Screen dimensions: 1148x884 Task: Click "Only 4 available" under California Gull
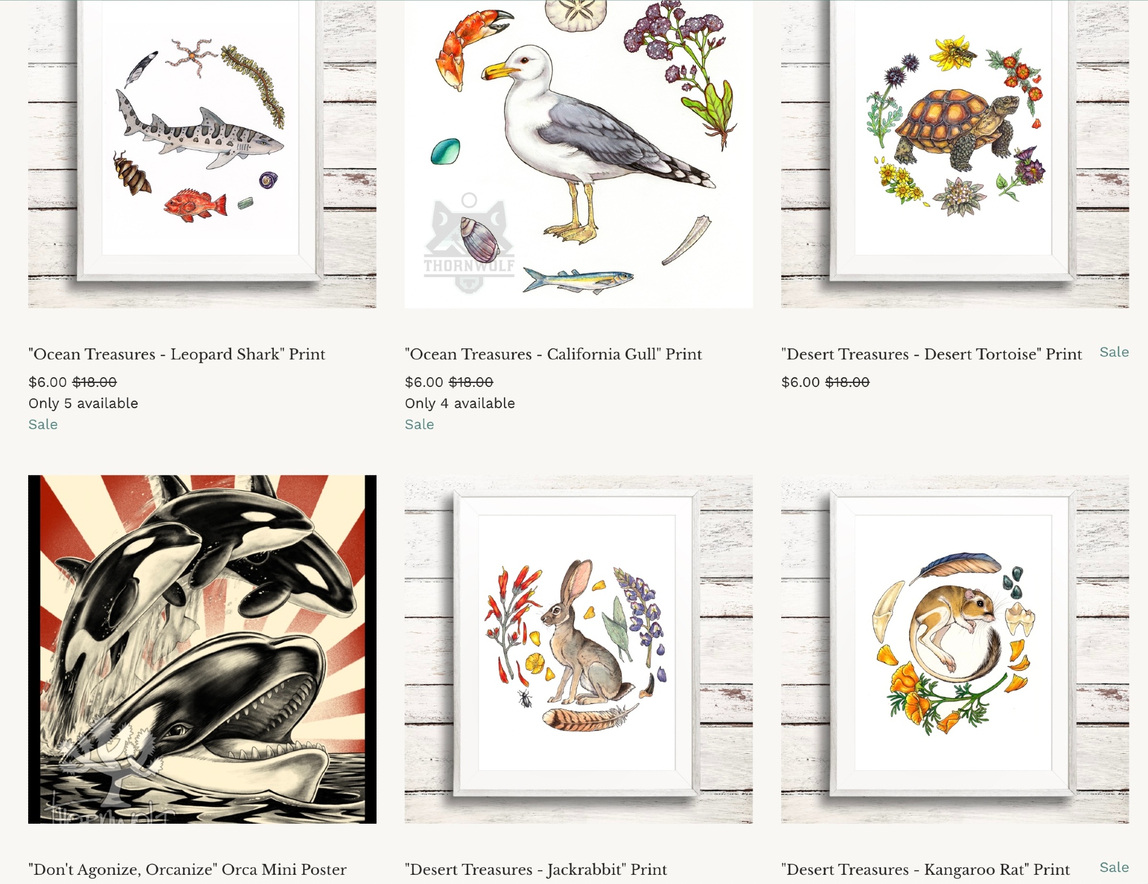click(x=460, y=404)
